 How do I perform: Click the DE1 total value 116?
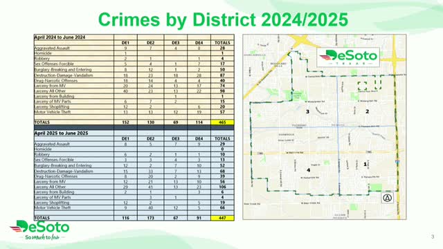pos(125,218)
